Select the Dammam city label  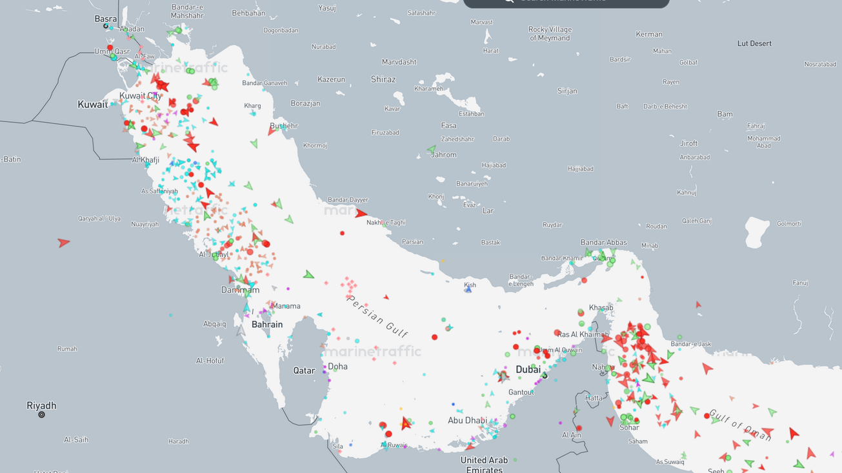(x=241, y=290)
